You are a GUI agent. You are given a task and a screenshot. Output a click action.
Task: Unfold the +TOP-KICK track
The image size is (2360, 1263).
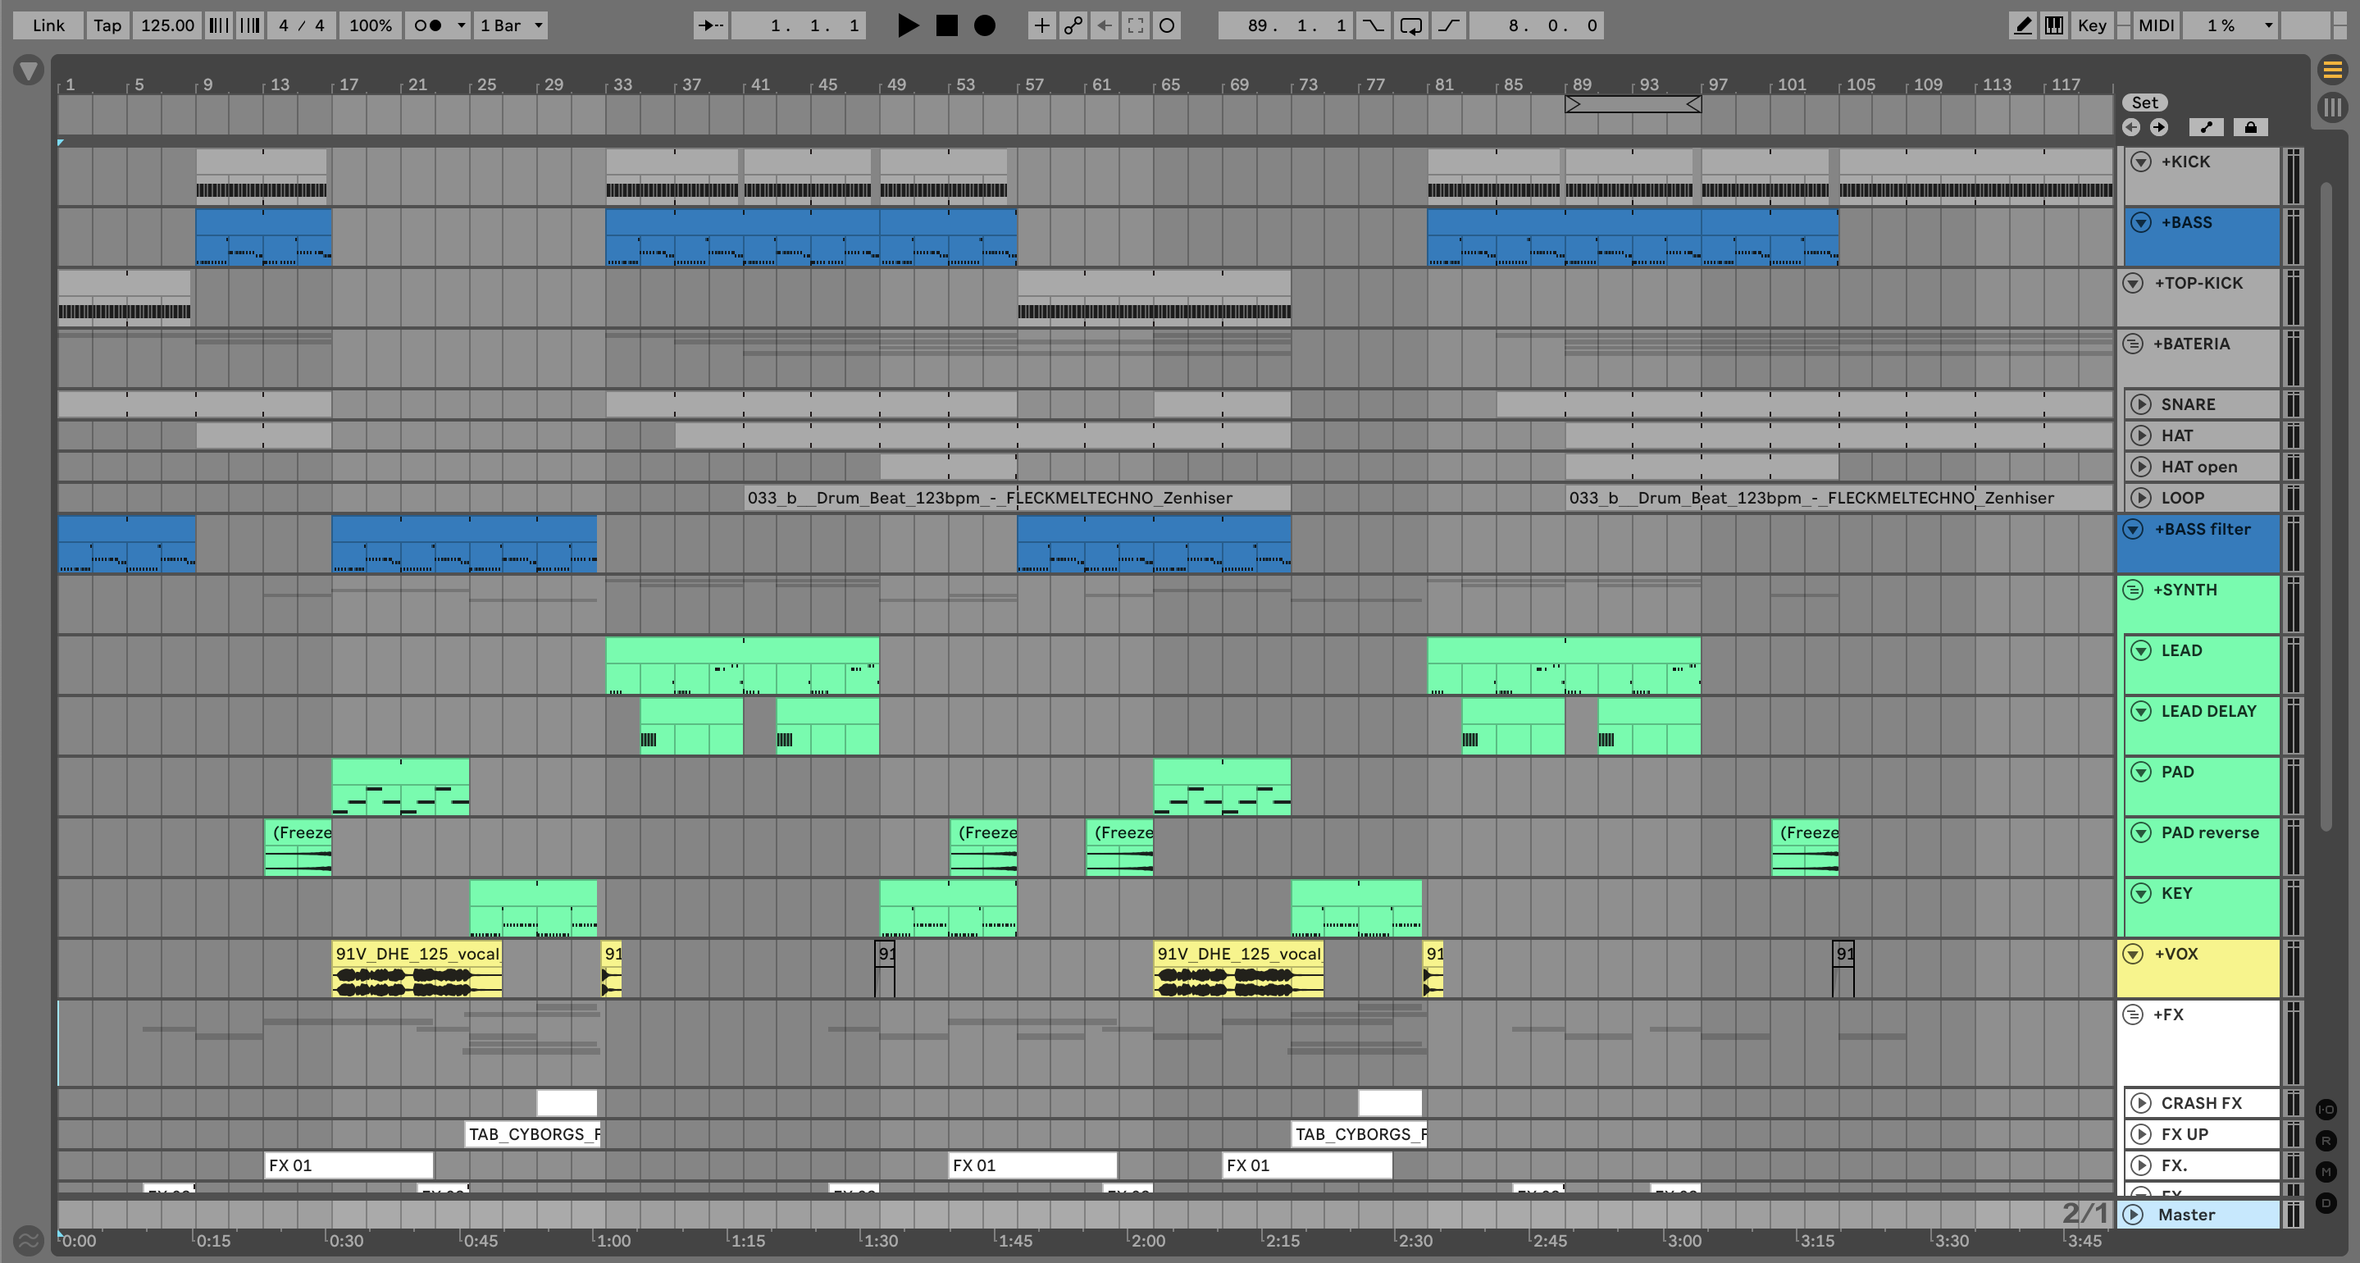2134,283
